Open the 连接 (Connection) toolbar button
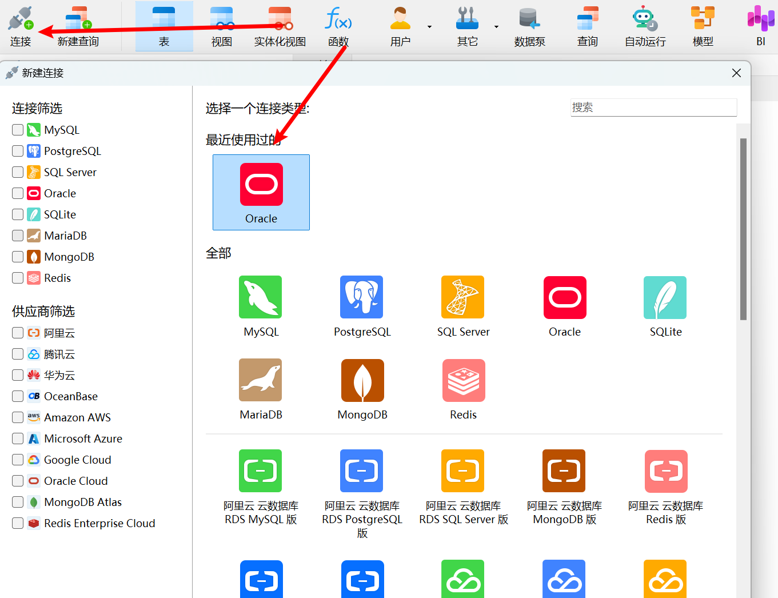Screen dimensions: 778x598 (x=21, y=26)
